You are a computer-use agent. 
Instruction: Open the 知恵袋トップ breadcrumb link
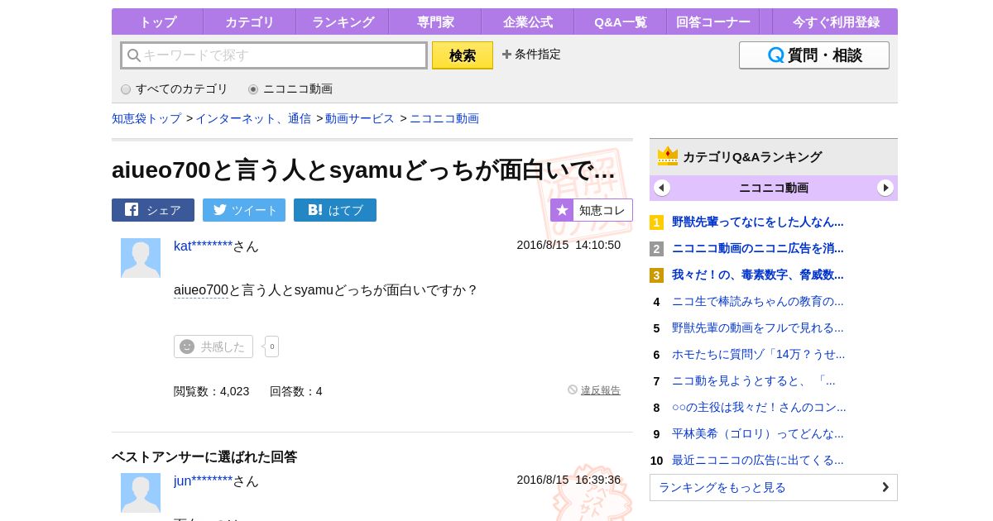click(146, 118)
